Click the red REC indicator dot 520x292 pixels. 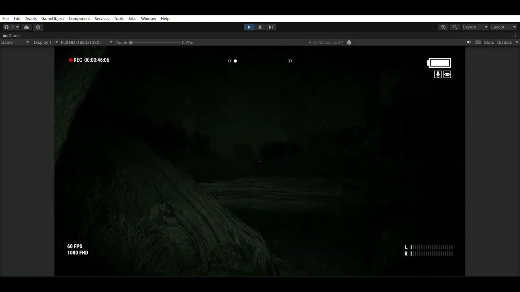[70, 60]
